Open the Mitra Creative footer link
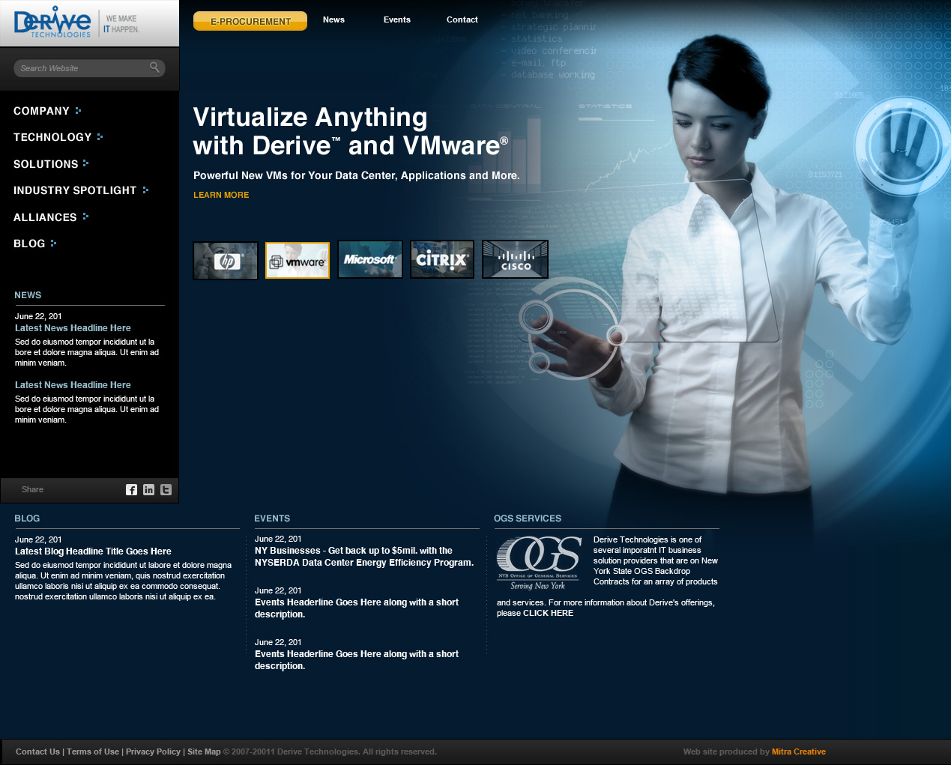Viewport: 951px width, 765px height. [798, 752]
